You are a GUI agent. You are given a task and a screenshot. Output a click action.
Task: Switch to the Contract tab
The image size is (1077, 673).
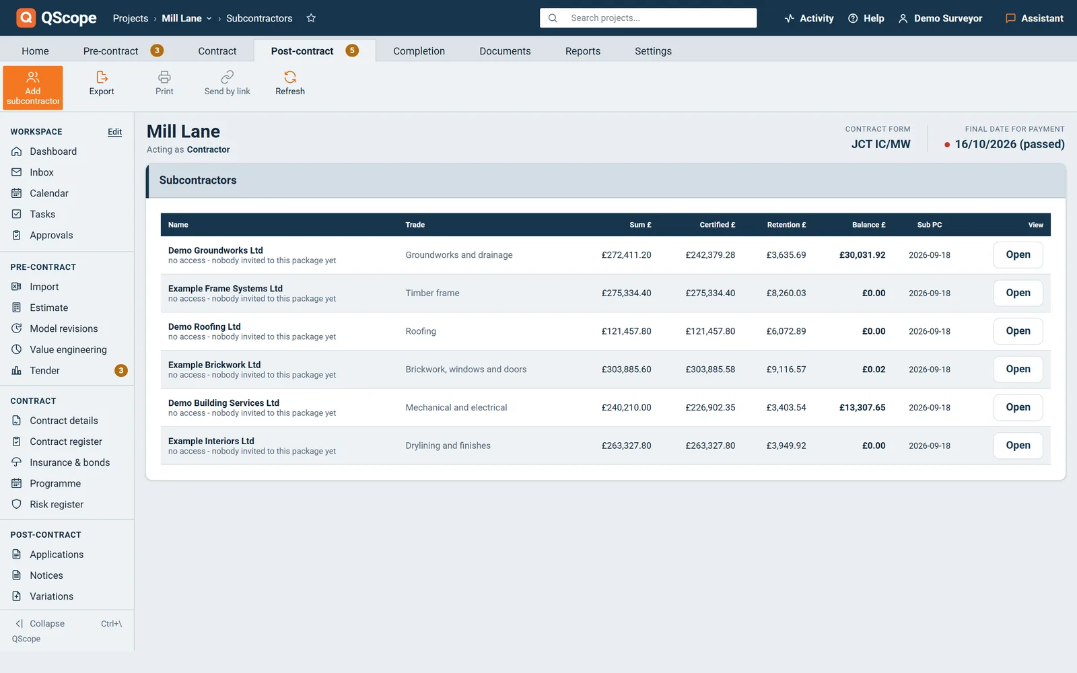pos(217,51)
